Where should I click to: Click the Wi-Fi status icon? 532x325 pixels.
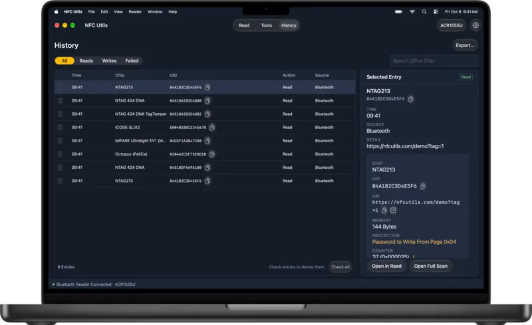pos(412,11)
